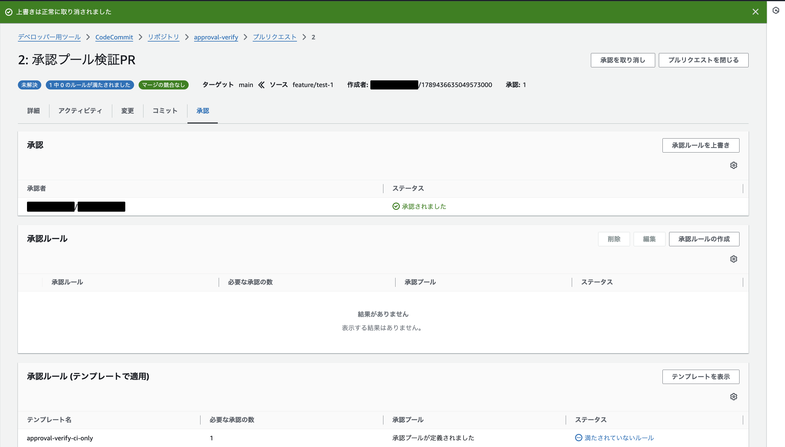
Task: Click the disabled 削除 button
Action: pos(614,239)
